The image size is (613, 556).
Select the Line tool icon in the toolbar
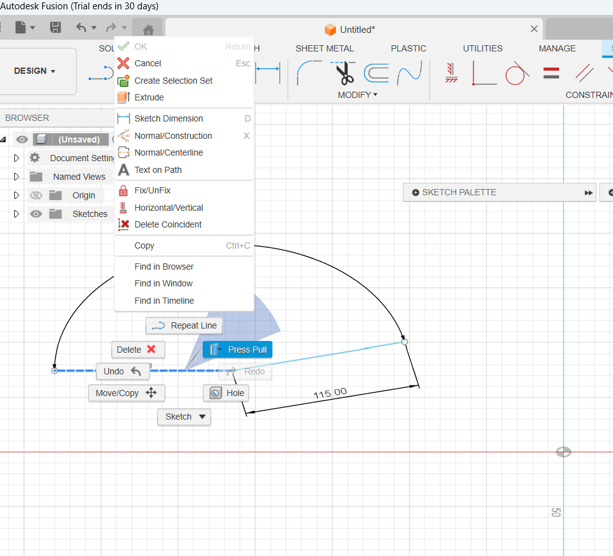101,73
